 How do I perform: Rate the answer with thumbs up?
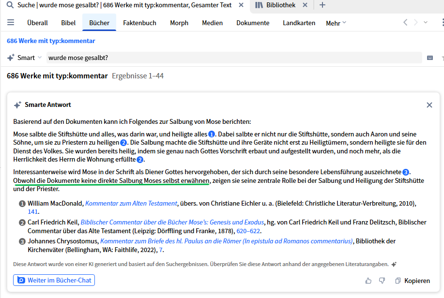click(x=368, y=280)
